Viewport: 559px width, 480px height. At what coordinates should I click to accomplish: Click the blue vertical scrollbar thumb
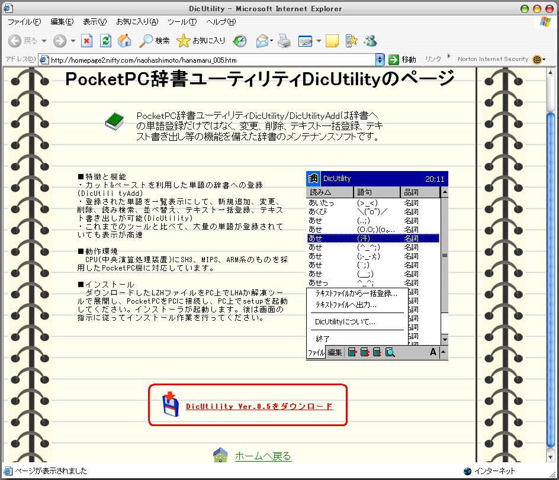(551, 281)
